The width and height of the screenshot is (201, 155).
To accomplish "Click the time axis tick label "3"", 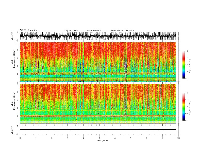I will 68,138.
